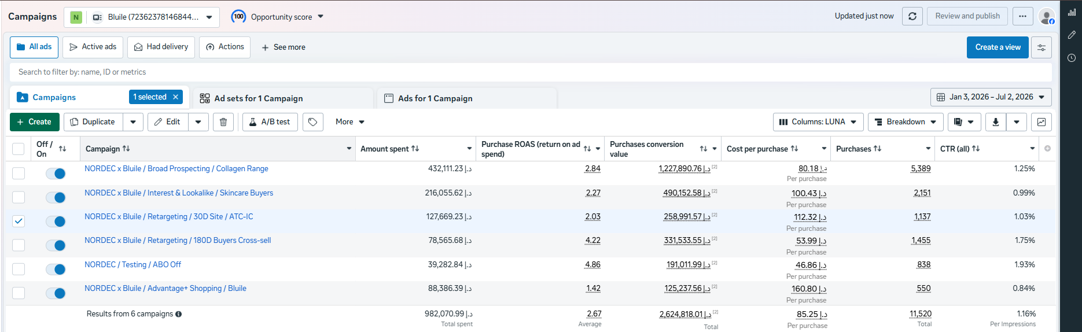Open the NORDEC / Testing / ABO Off campaign link
The width and height of the screenshot is (1082, 332).
coord(133,264)
